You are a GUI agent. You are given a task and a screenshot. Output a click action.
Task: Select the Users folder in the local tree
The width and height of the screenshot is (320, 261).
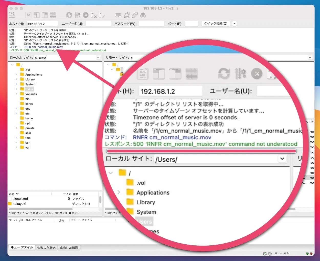[x=29, y=89]
